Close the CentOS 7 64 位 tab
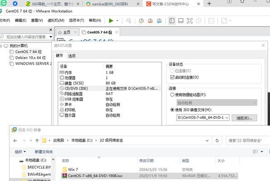Viewport: 270px width, 181px height. 116,32
